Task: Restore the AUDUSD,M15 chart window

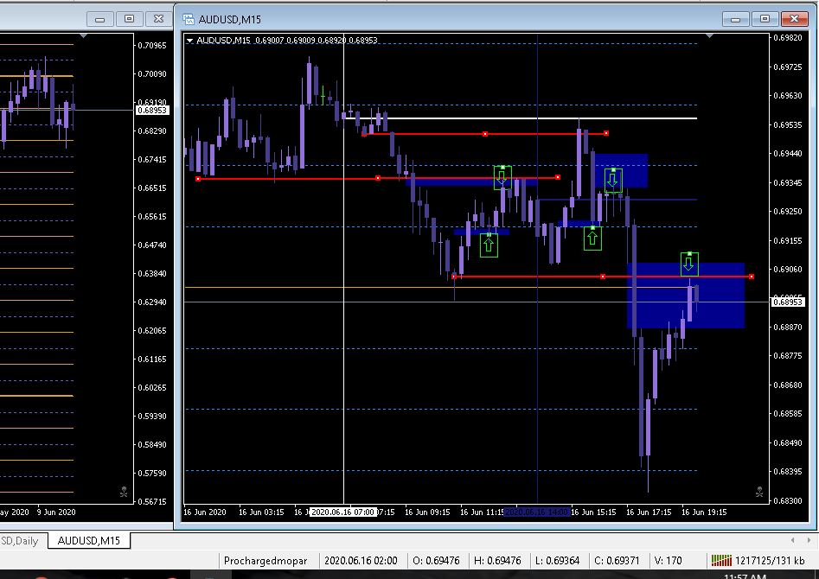Action: pos(765,19)
